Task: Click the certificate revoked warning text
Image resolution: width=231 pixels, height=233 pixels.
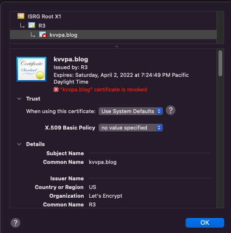Action: tap(103, 89)
